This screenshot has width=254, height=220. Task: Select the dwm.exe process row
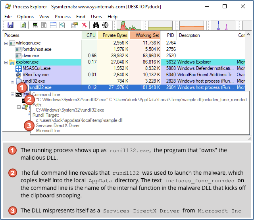[123, 56]
